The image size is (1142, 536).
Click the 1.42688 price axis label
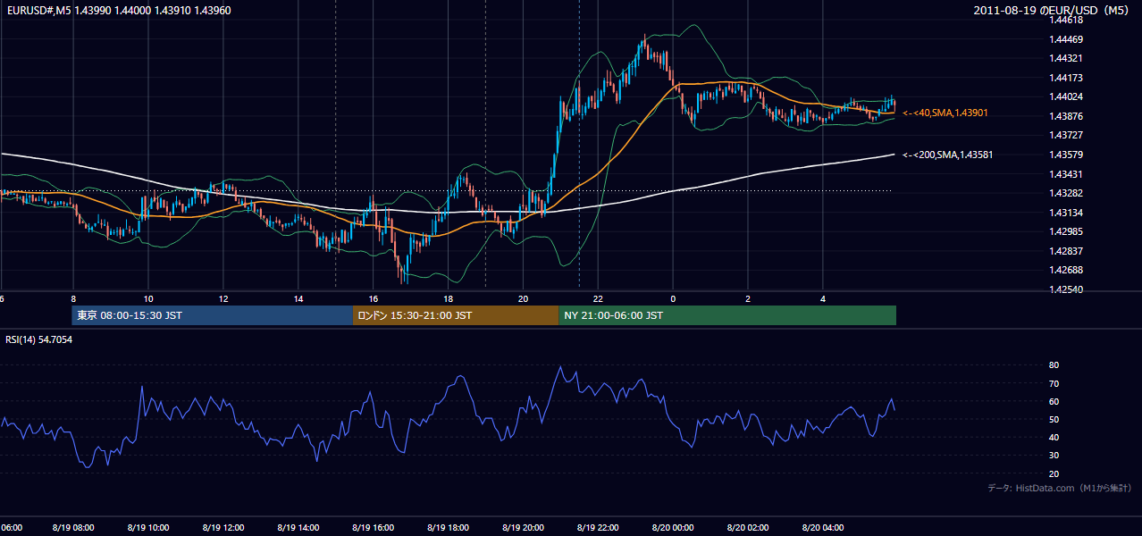tap(1066, 270)
